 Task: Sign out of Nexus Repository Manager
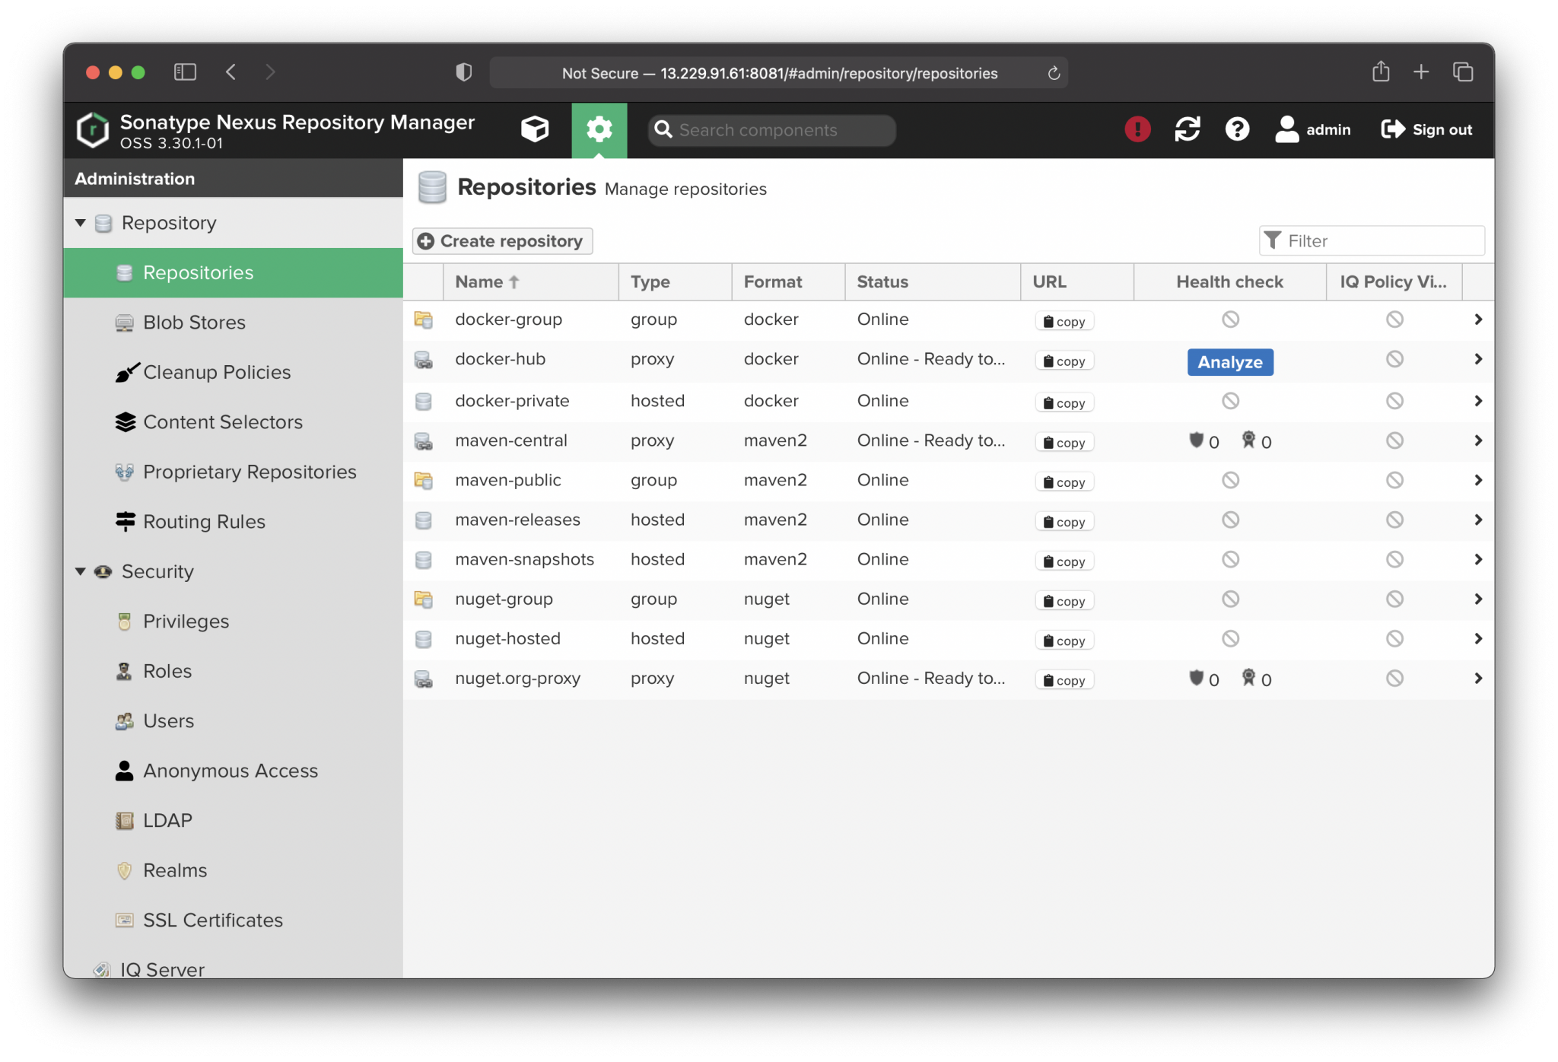click(1426, 129)
